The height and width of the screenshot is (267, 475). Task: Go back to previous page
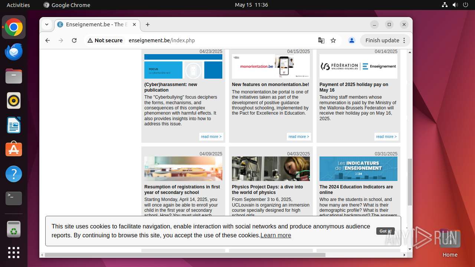pyautogui.click(x=47, y=40)
